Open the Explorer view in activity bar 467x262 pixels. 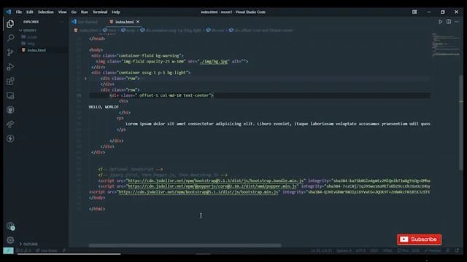10,24
